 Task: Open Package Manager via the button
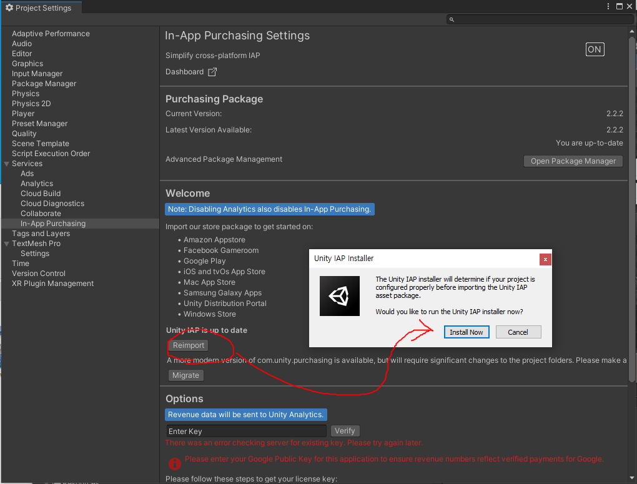click(x=573, y=161)
